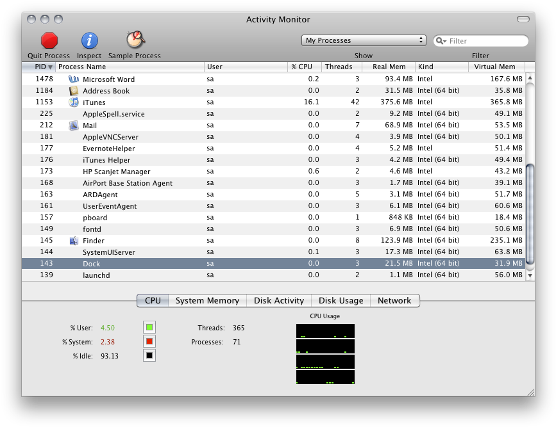The height and width of the screenshot is (427, 556).
Task: Click the % User 4.50 value
Action: (x=108, y=328)
